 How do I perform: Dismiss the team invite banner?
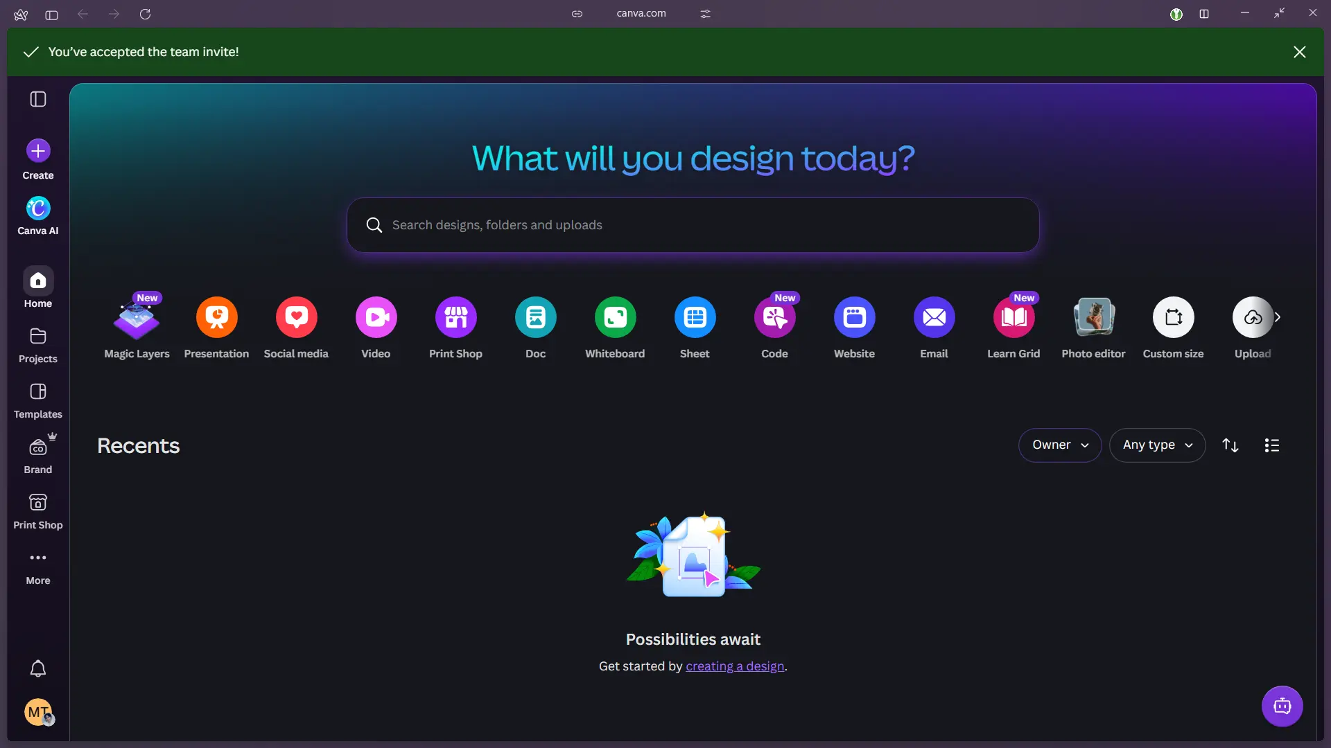tap(1300, 52)
